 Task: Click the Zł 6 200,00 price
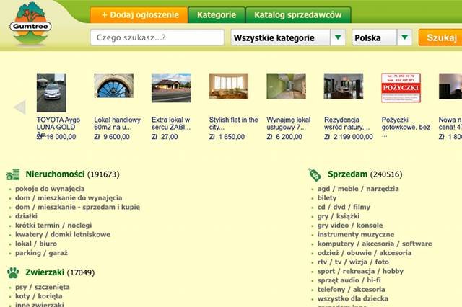click(284, 137)
